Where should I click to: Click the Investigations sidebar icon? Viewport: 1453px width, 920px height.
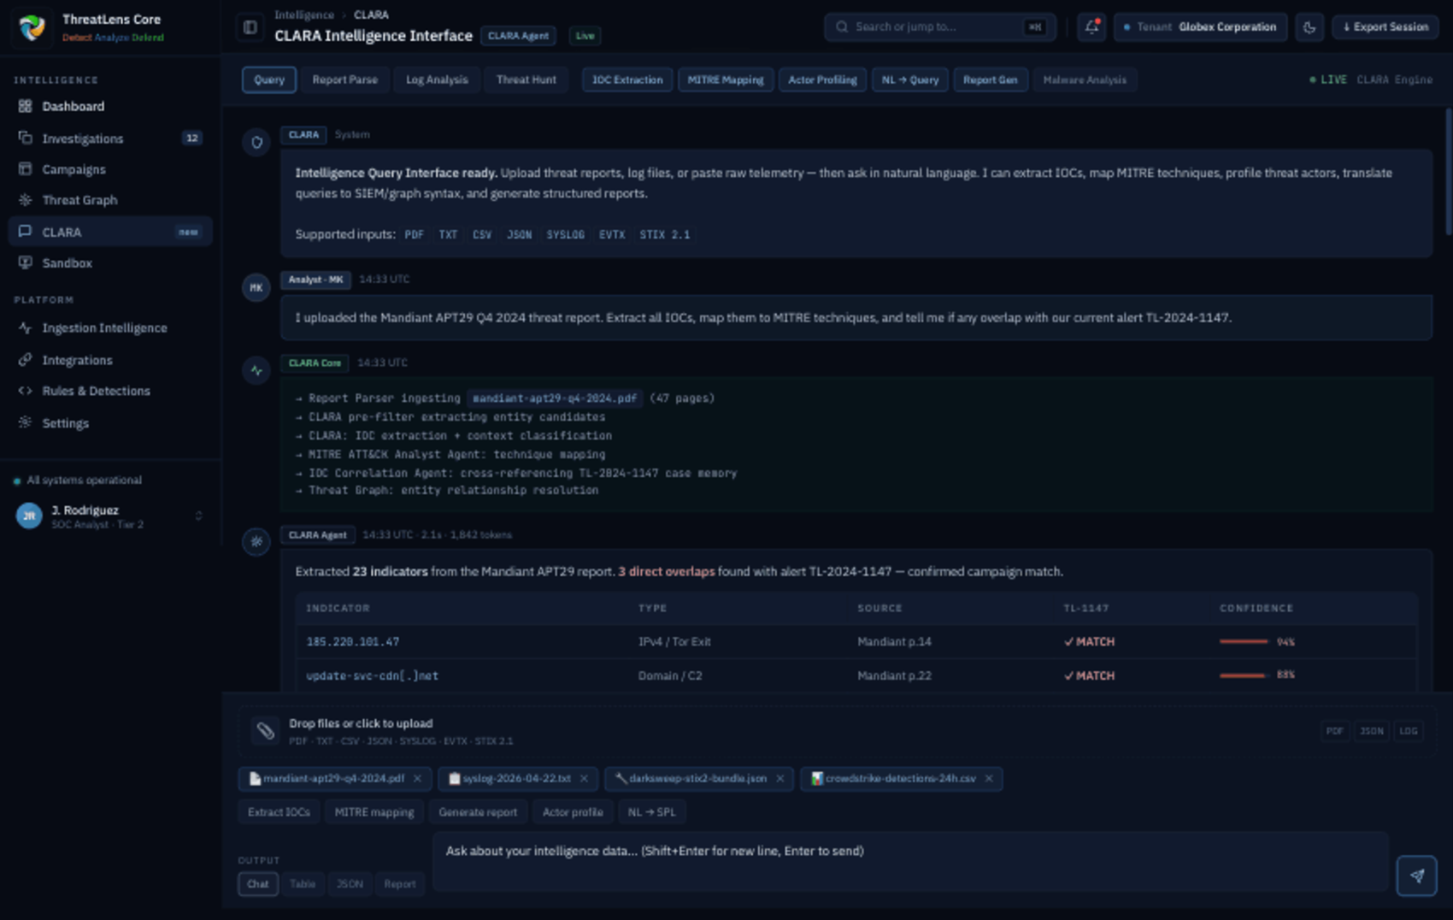[x=25, y=138]
